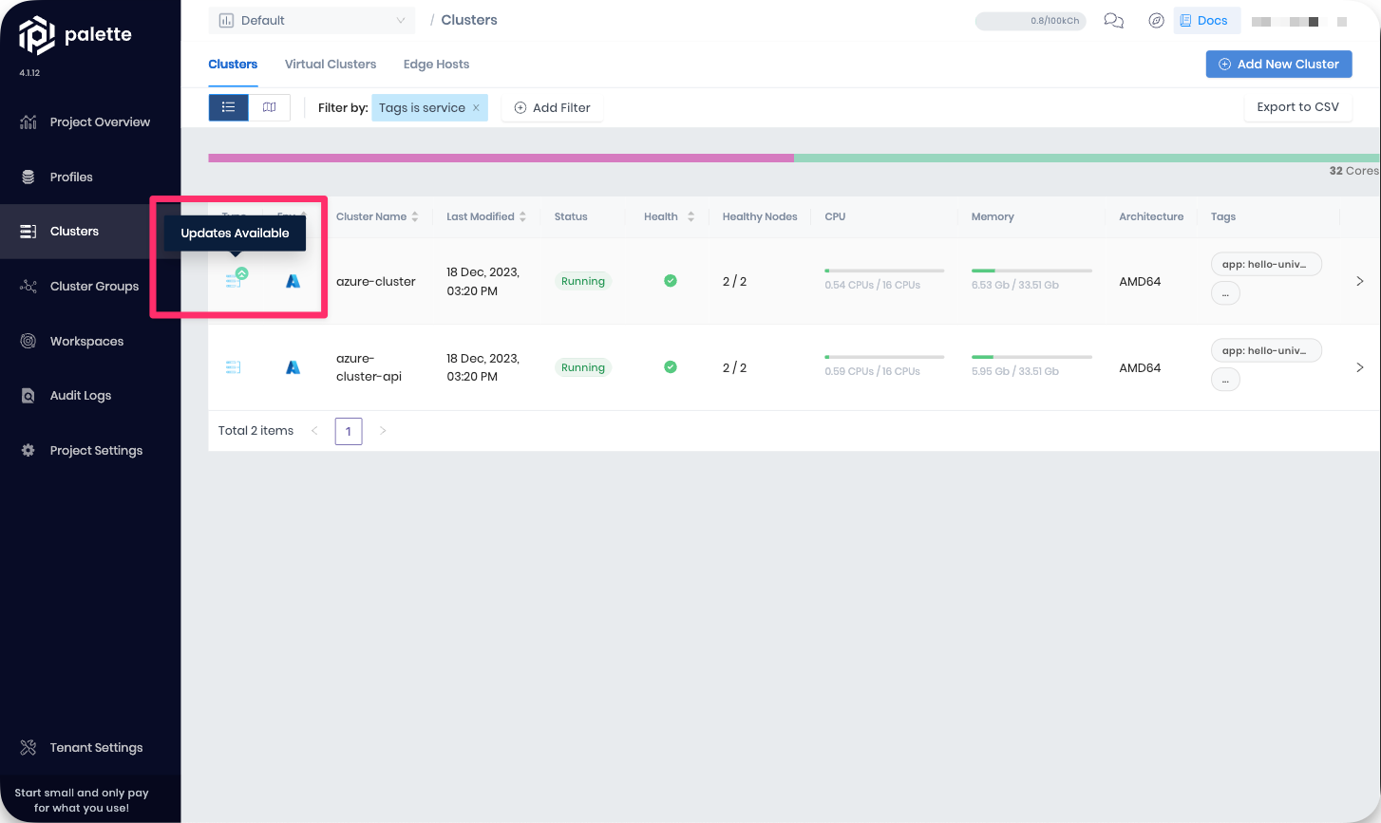Switch to the Virtual Clusters tab
The height and width of the screenshot is (823, 1381).
tap(331, 64)
